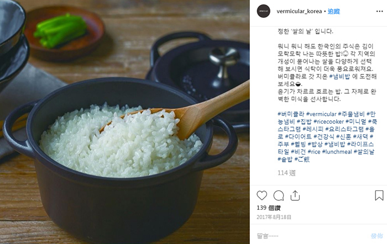The width and height of the screenshot is (387, 244).
Task: Click the 114 週 timestamp
Action: 286,173
